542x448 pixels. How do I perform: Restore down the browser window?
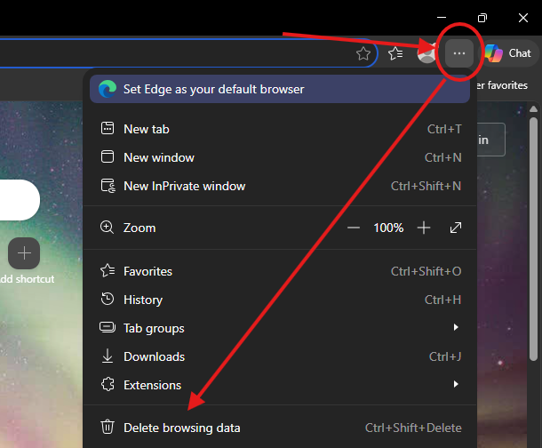(482, 18)
